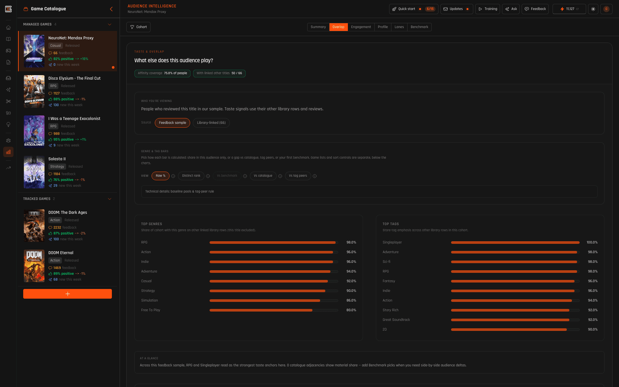
Task: Select the bar chart analytics sidebar icon
Action: coord(8,152)
